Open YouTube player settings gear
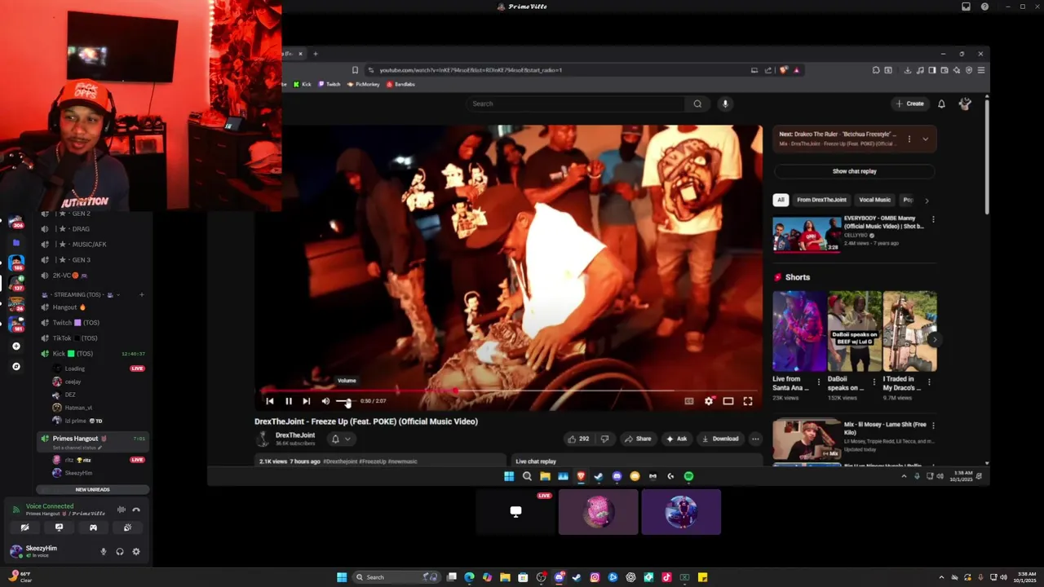1044x587 pixels. pos(709,401)
